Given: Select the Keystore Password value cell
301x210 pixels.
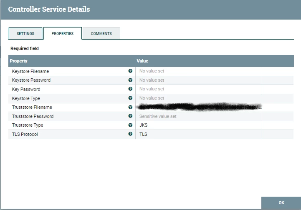Looking at the screenshot, I should [x=199, y=80].
